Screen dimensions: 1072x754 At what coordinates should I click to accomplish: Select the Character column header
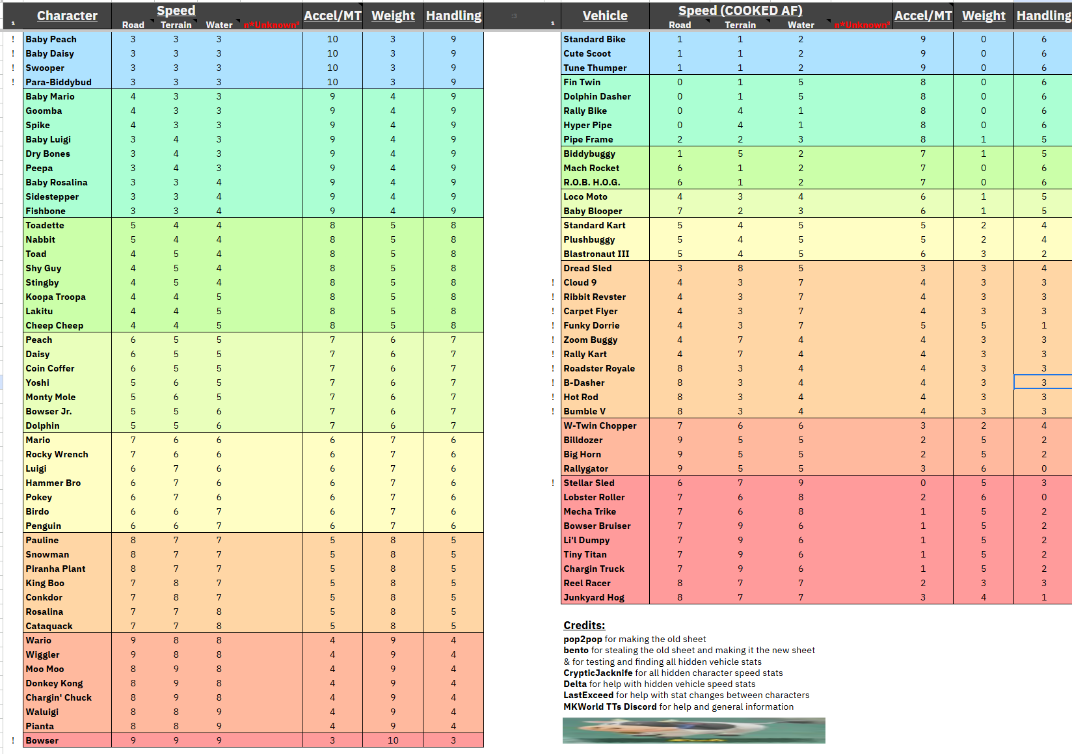[x=67, y=16]
